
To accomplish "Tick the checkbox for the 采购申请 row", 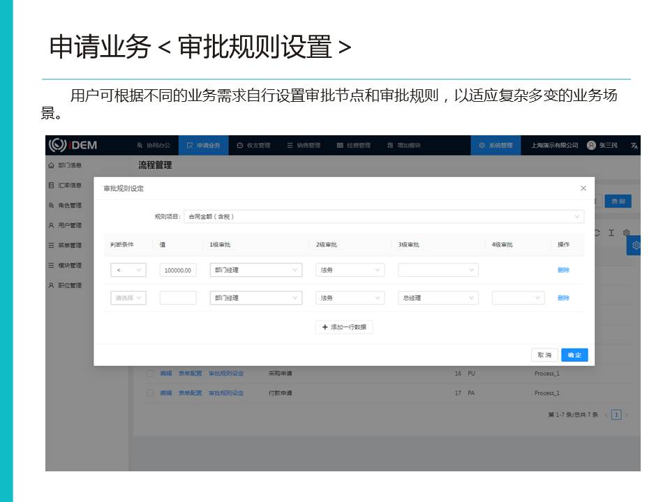I will point(150,374).
